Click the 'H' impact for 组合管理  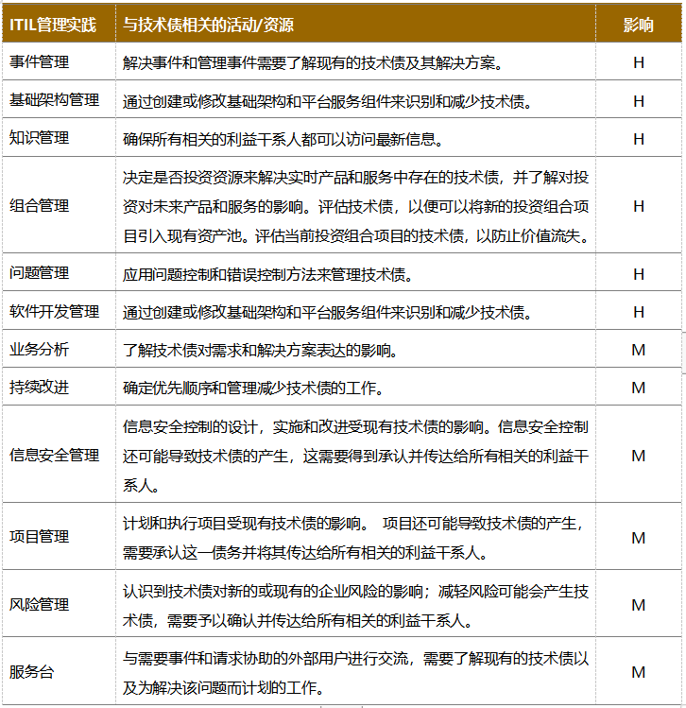pos(638,206)
